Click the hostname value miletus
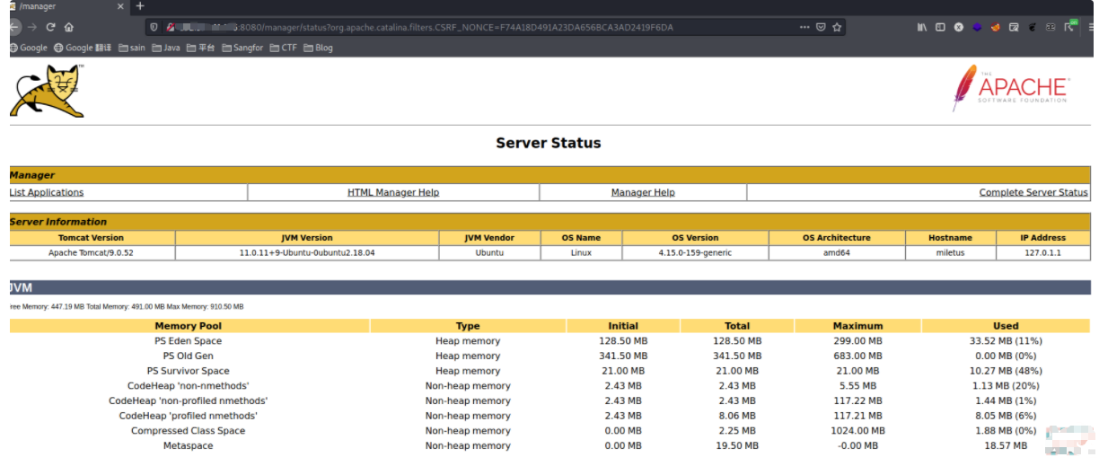The width and height of the screenshot is (1099, 466). (950, 252)
